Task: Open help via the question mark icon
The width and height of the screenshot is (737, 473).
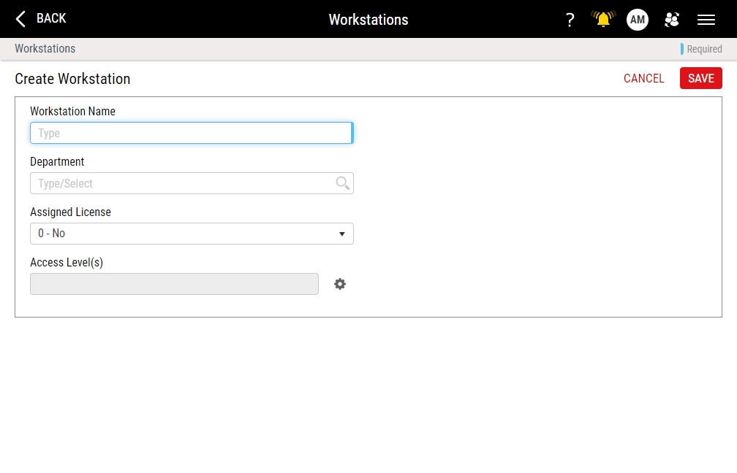Action: (x=570, y=20)
